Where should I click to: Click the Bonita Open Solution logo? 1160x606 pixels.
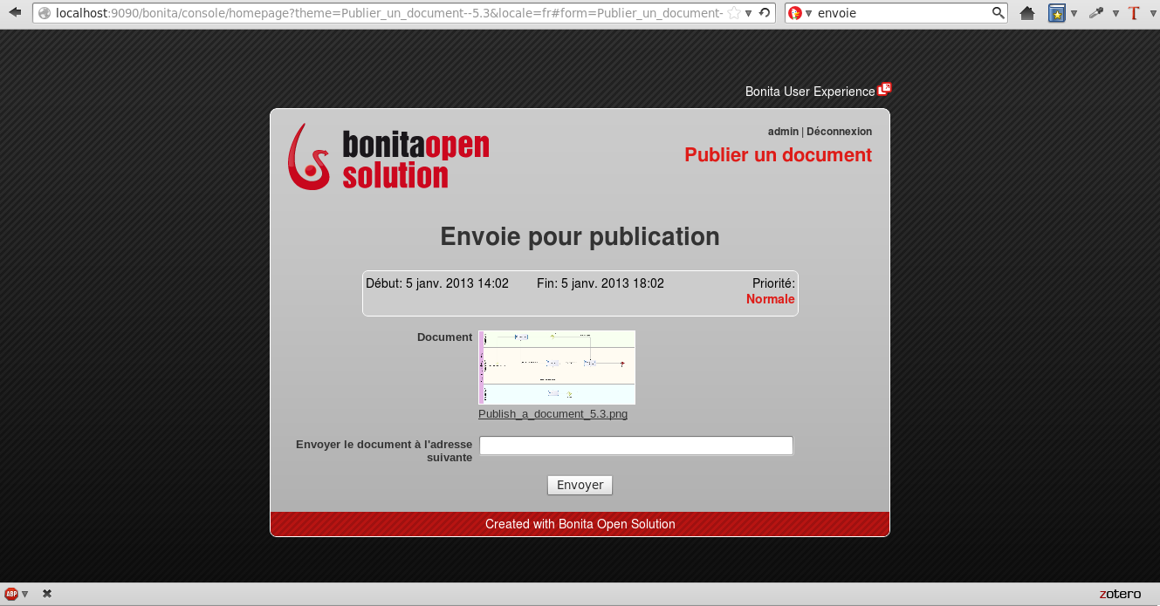click(388, 157)
